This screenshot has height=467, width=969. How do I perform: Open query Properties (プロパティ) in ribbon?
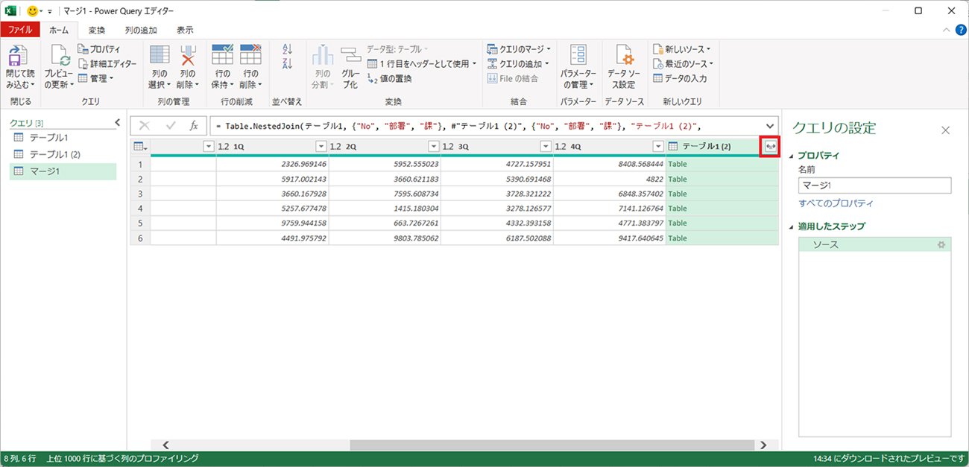[x=99, y=49]
